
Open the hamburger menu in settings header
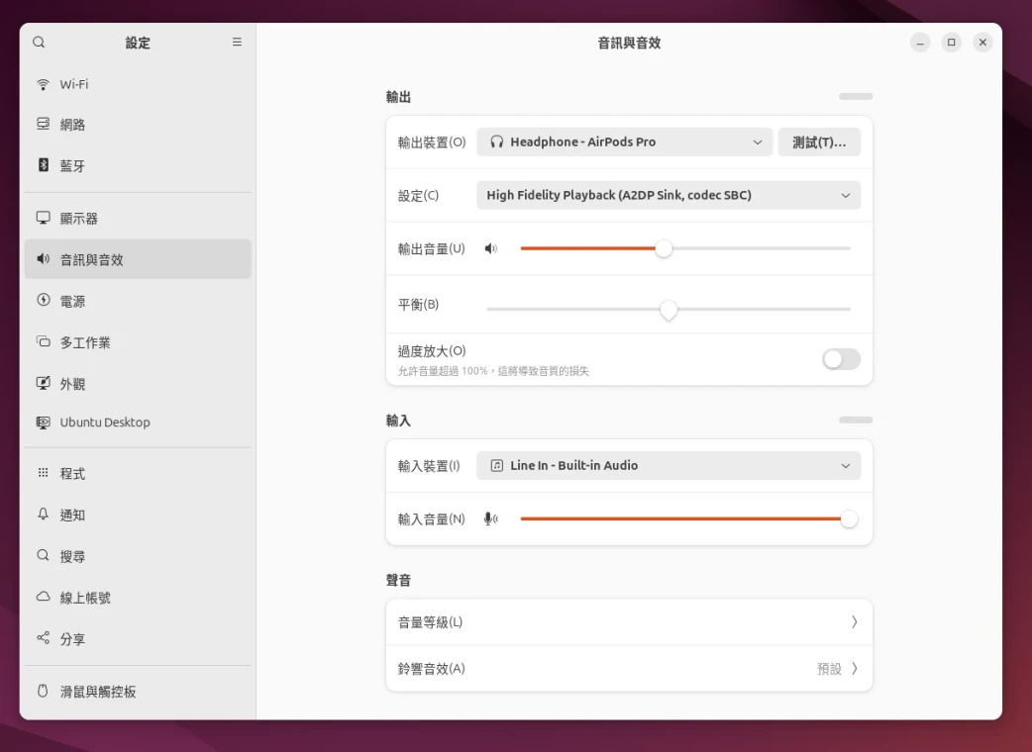237,43
